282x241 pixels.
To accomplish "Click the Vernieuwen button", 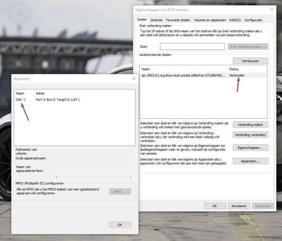I will [250, 61].
